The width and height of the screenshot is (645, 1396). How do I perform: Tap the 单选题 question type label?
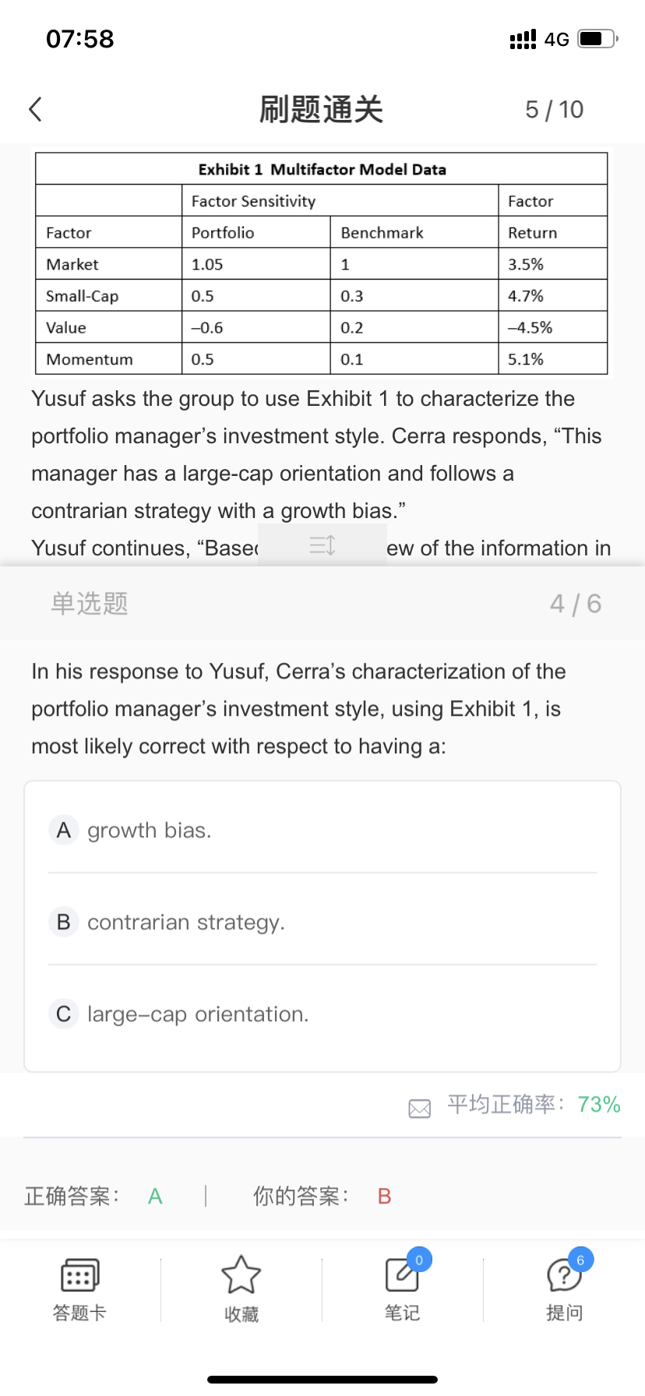click(x=90, y=604)
